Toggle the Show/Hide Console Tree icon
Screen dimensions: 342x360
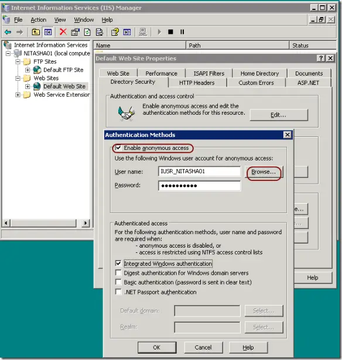point(48,32)
